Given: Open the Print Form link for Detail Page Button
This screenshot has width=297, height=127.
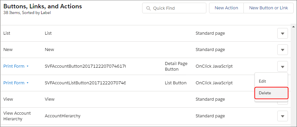Looking at the screenshot, I should click(14, 66).
